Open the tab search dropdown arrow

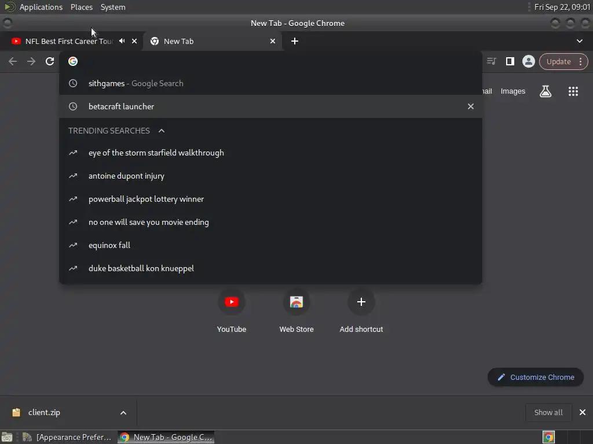point(579,41)
